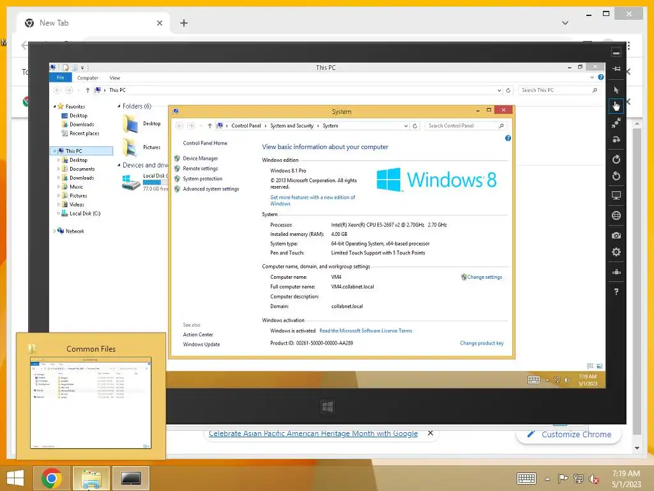This screenshot has width=654, height=491.
Task: Click the Common Files window thumbnail preview
Action: (x=91, y=403)
